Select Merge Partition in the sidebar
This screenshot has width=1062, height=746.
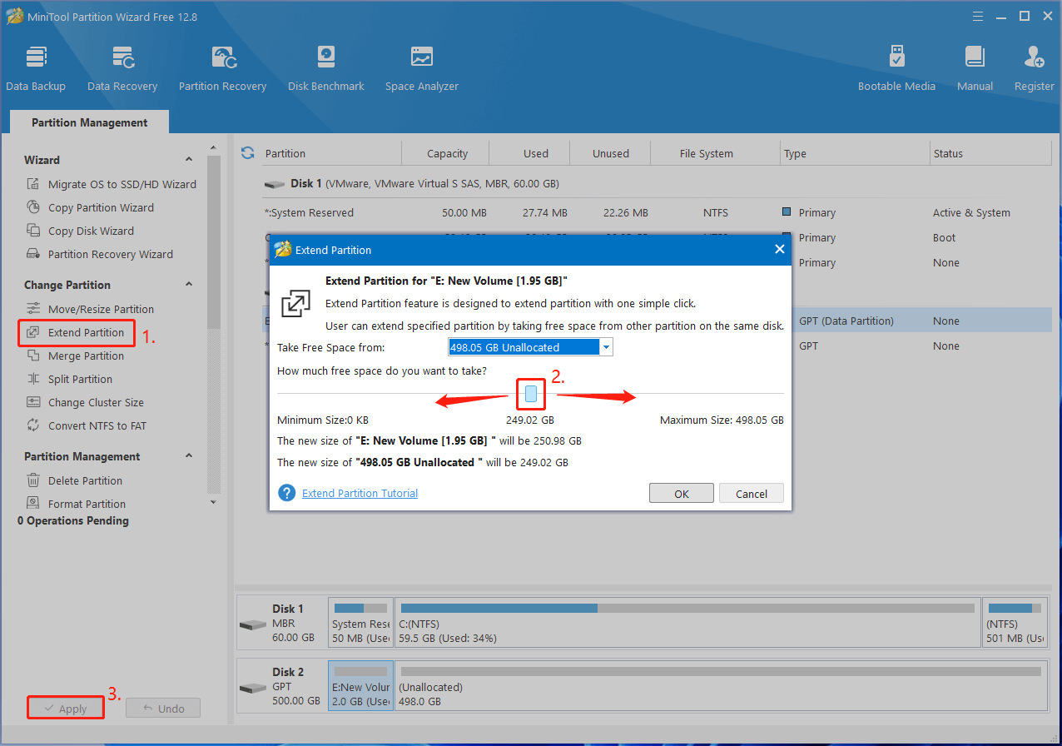tap(86, 356)
